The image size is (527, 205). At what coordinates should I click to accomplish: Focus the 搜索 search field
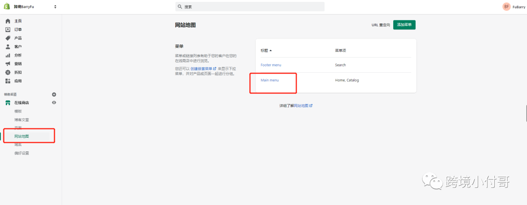[250, 7]
